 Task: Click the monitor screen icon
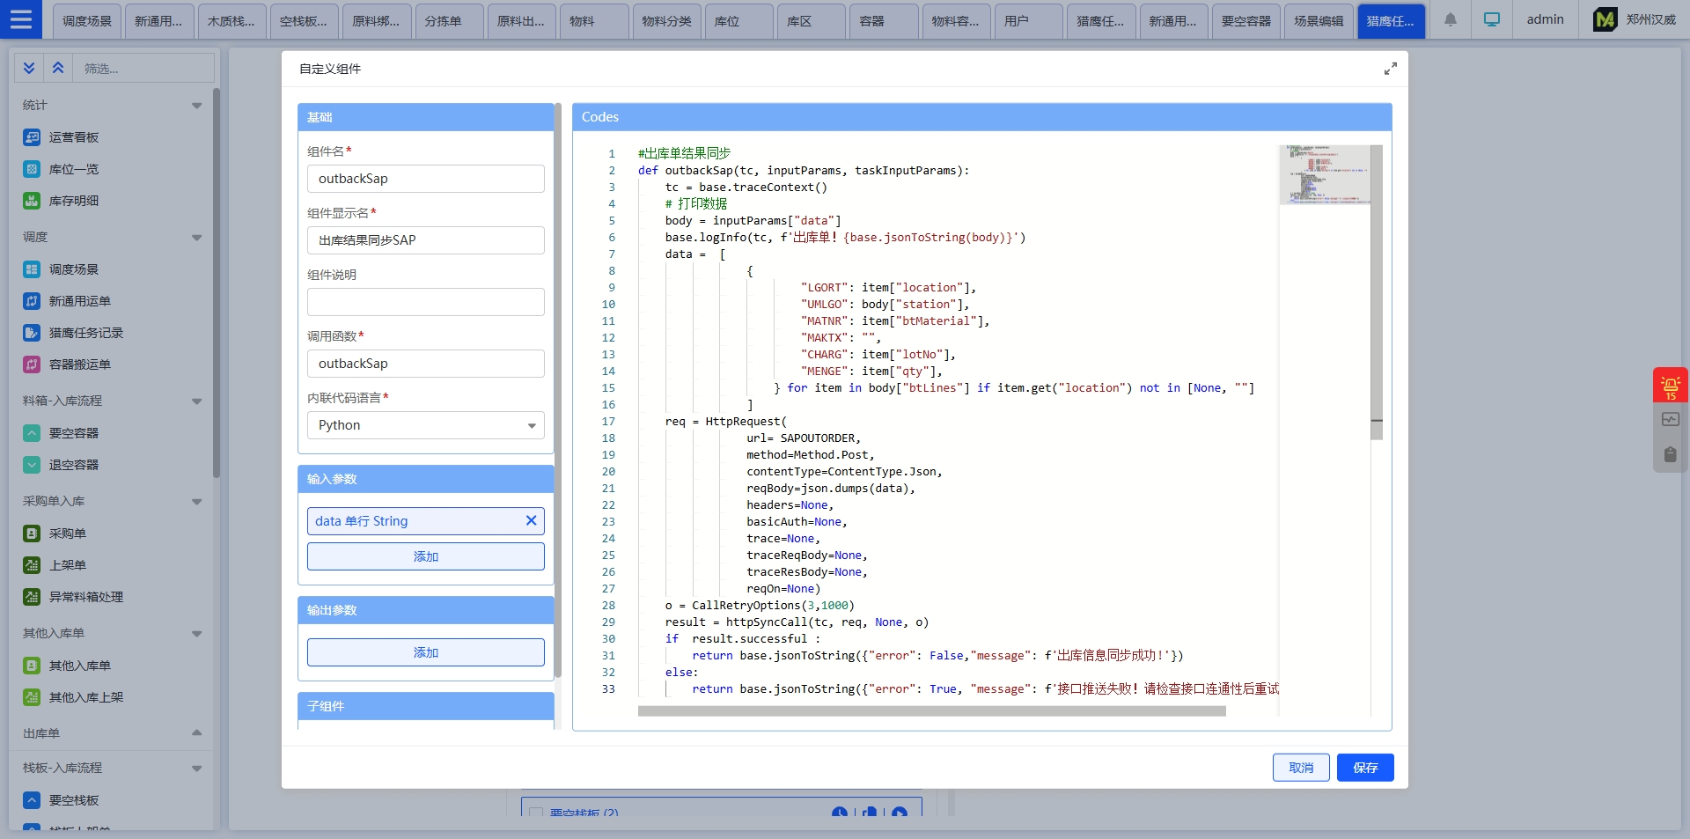1491,19
